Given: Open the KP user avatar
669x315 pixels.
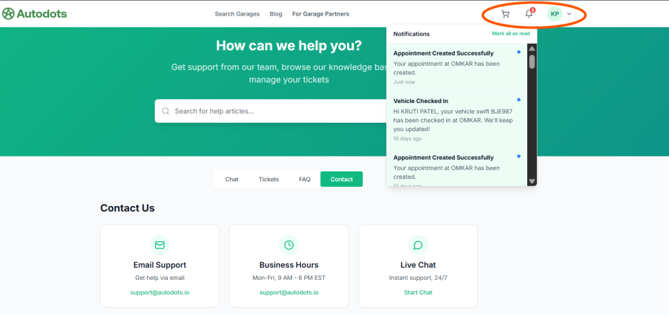Looking at the screenshot, I should click(x=555, y=14).
